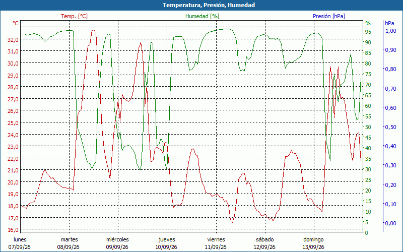Click the '23,0' temperature axis value
Screen dimensions: 403x252
tap(13, 147)
